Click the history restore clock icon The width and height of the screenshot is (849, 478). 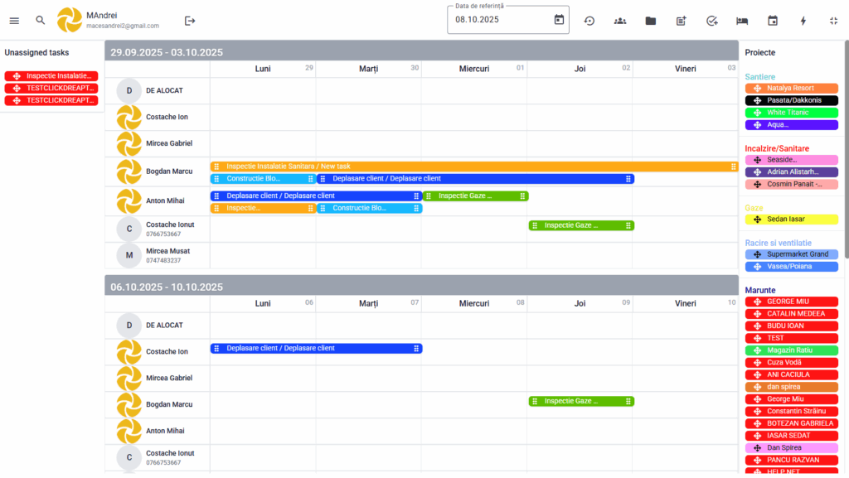(x=589, y=21)
